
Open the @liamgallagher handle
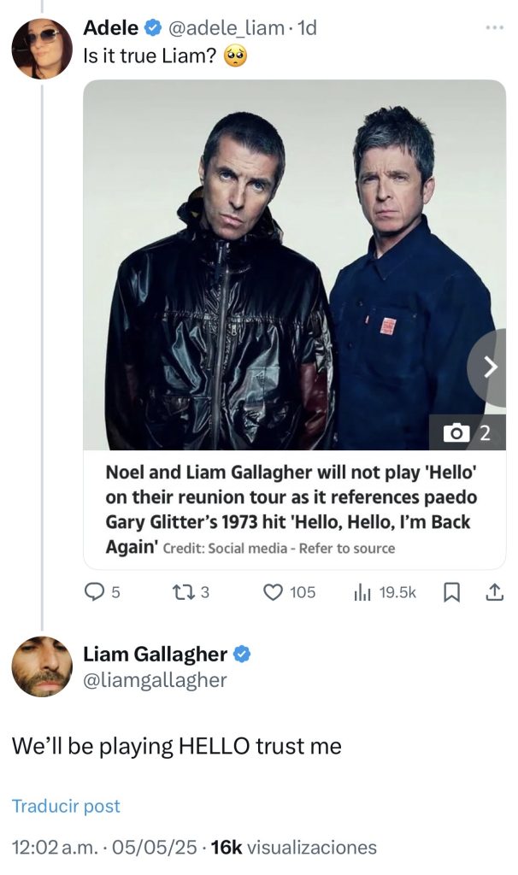click(x=154, y=680)
